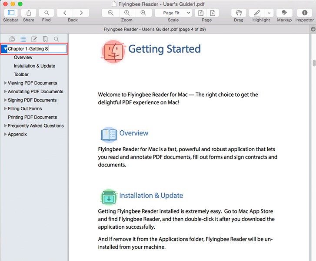The height and width of the screenshot is (261, 316).
Task: Click the actual size zoom button
Action: click(x=127, y=13)
